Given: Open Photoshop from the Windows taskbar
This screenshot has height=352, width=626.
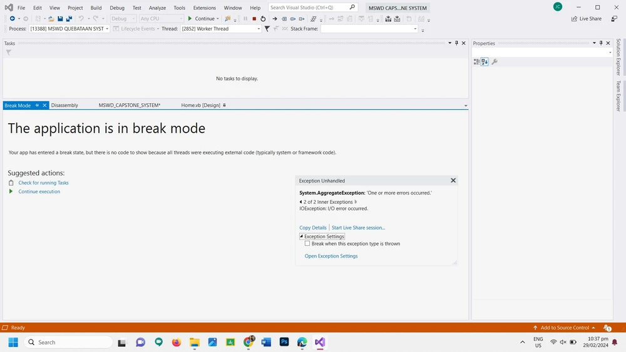Looking at the screenshot, I should click(x=284, y=342).
